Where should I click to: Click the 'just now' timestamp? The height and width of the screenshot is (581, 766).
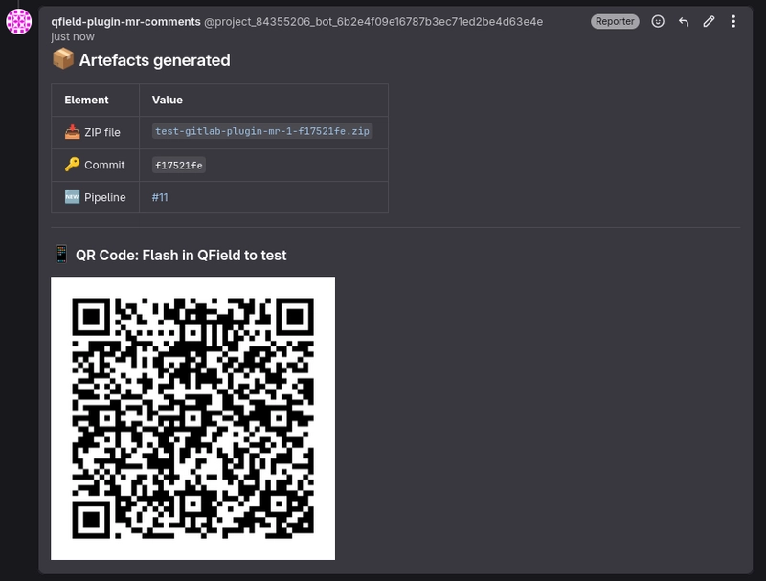[73, 36]
